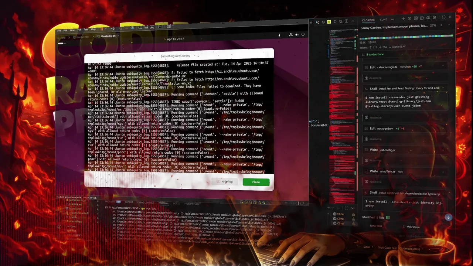Open the File menu in VMware window

(x=59, y=30)
